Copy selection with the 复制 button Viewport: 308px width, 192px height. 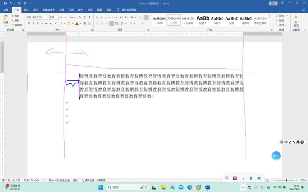pyautogui.click(x=15, y=20)
